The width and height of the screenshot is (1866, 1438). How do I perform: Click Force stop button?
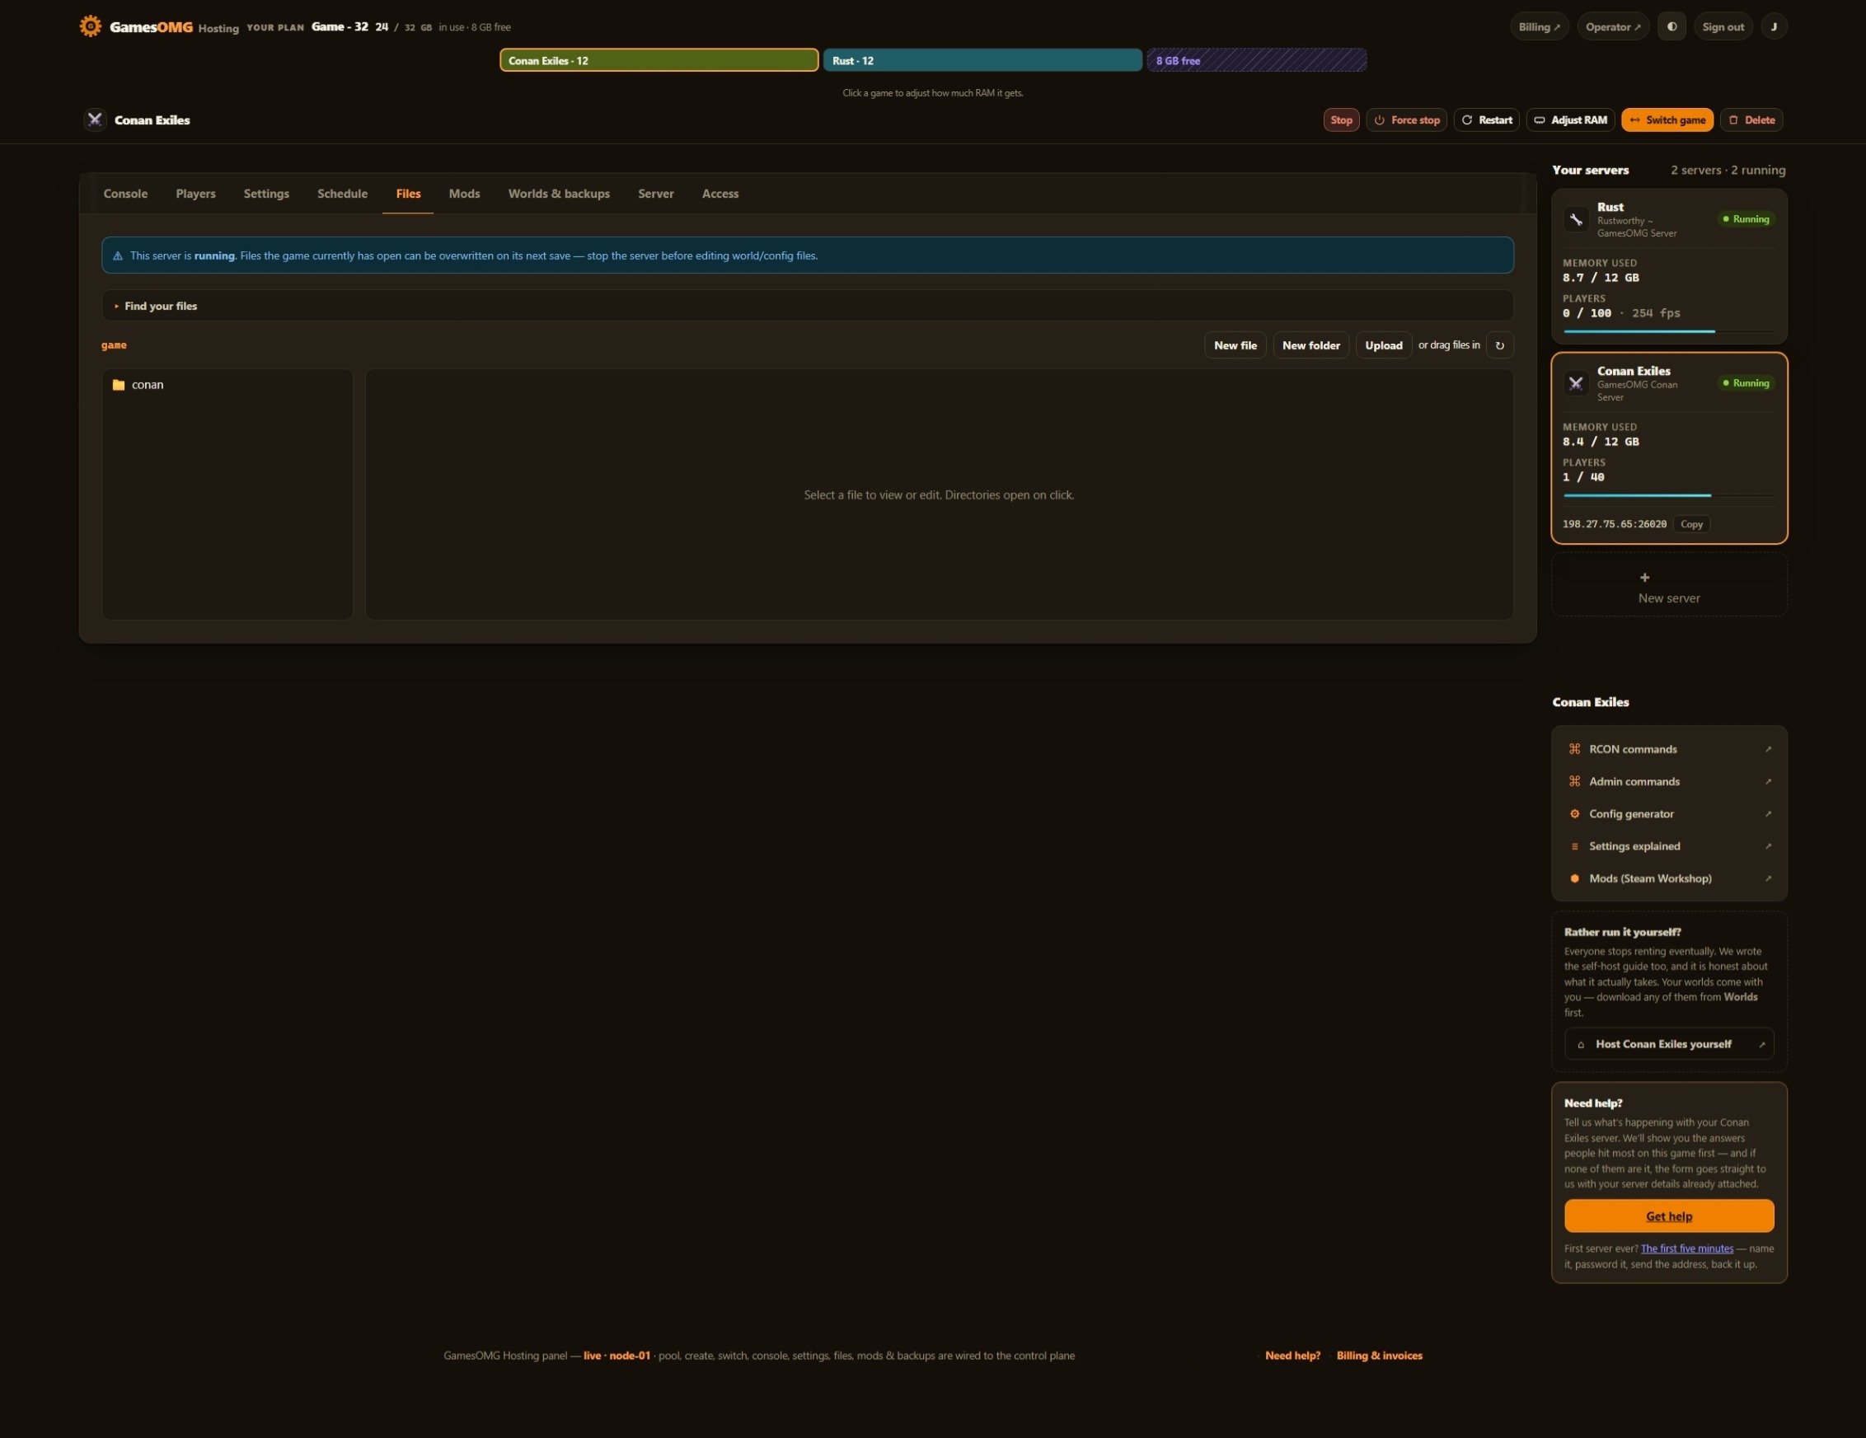(1406, 119)
